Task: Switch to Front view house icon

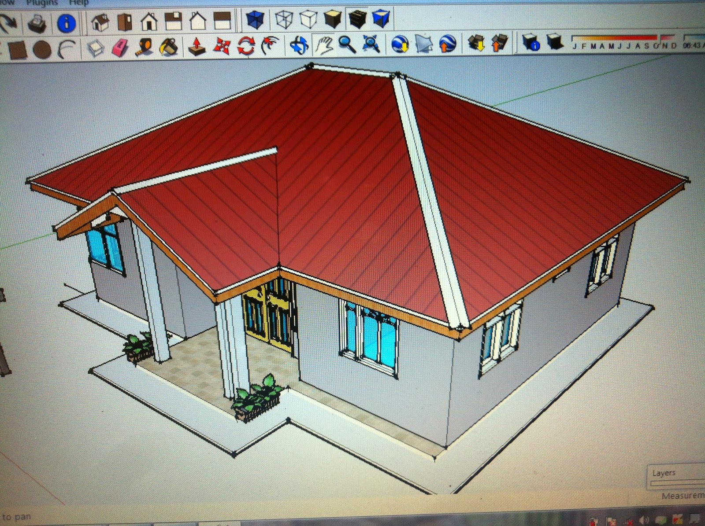Action: coord(149,22)
